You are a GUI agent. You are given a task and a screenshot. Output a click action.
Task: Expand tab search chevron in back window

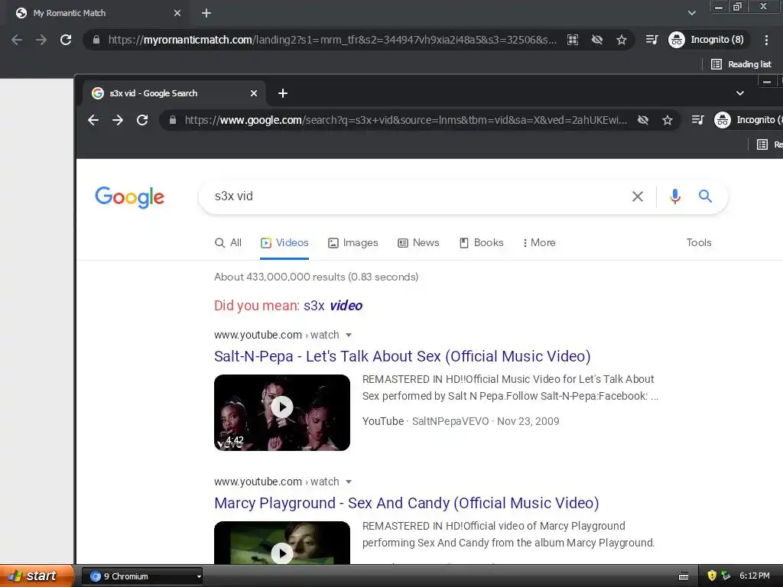coord(691,14)
